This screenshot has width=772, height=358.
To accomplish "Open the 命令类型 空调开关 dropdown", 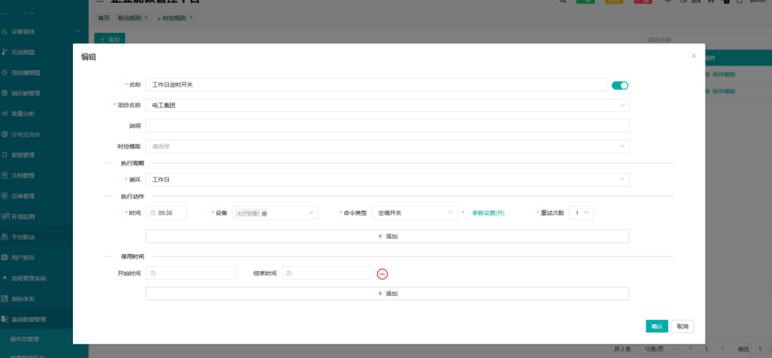I will coord(414,213).
